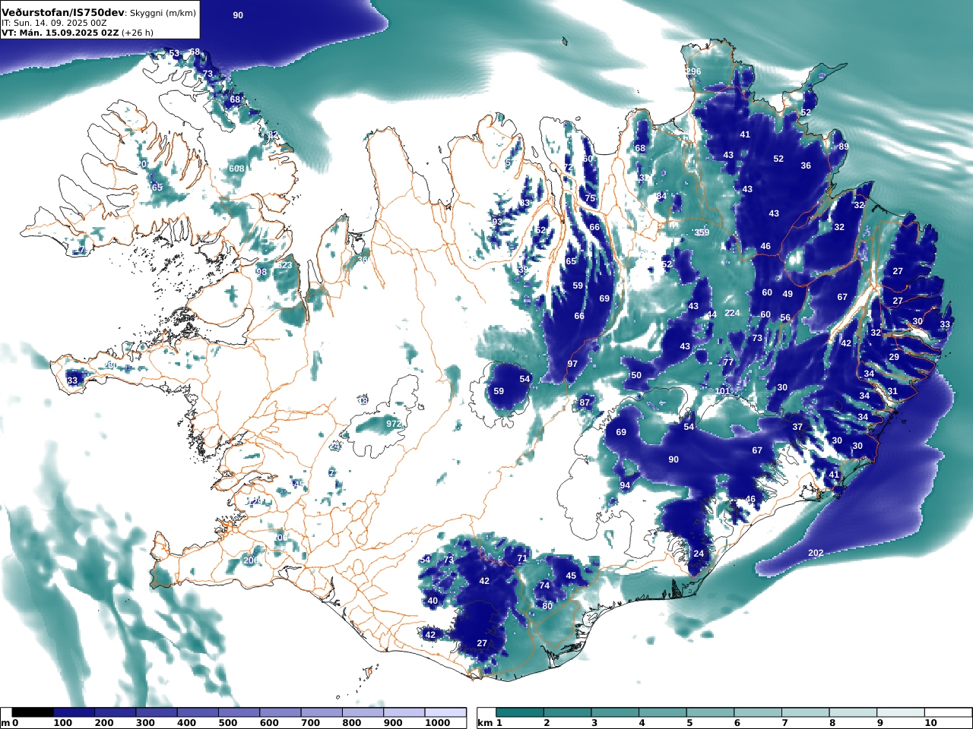
Task: Click the '97' visibility value
Action: [572, 364]
